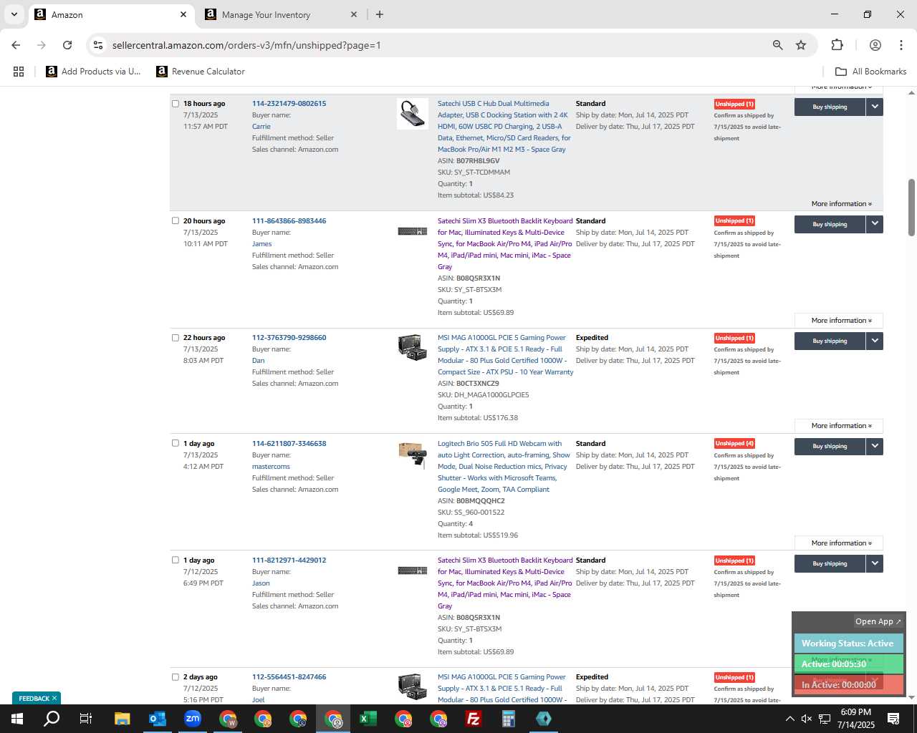Image resolution: width=917 pixels, height=733 pixels.
Task: Open the Chrome profile icon
Action: [875, 45]
